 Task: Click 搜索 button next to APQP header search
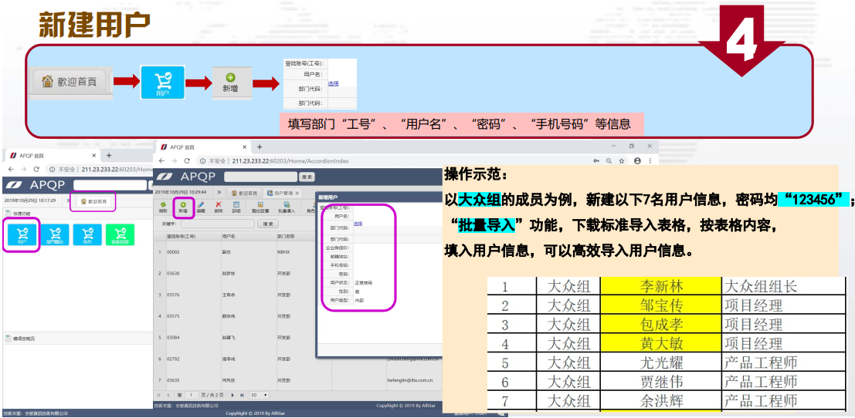307,177
